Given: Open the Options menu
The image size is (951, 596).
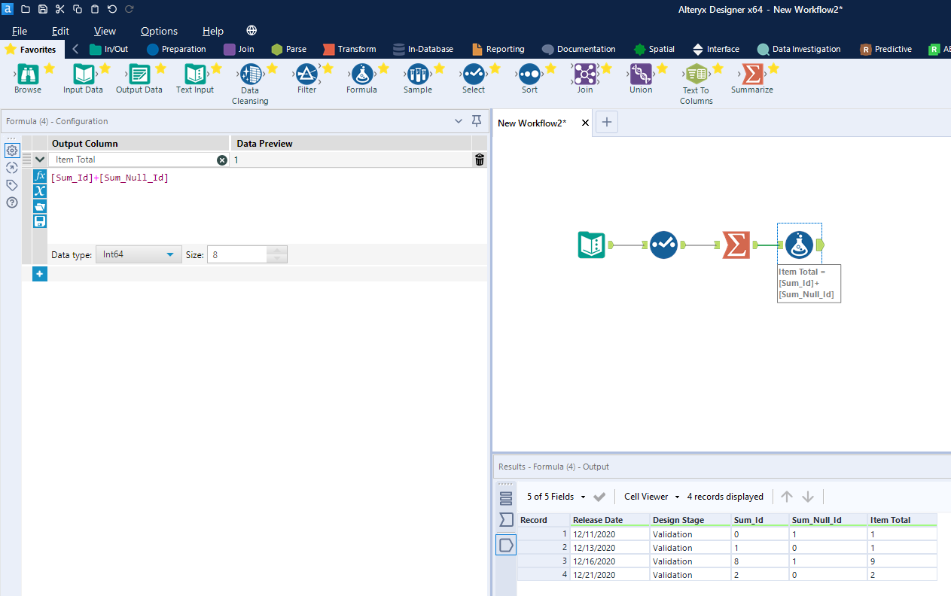Looking at the screenshot, I should tap(159, 31).
